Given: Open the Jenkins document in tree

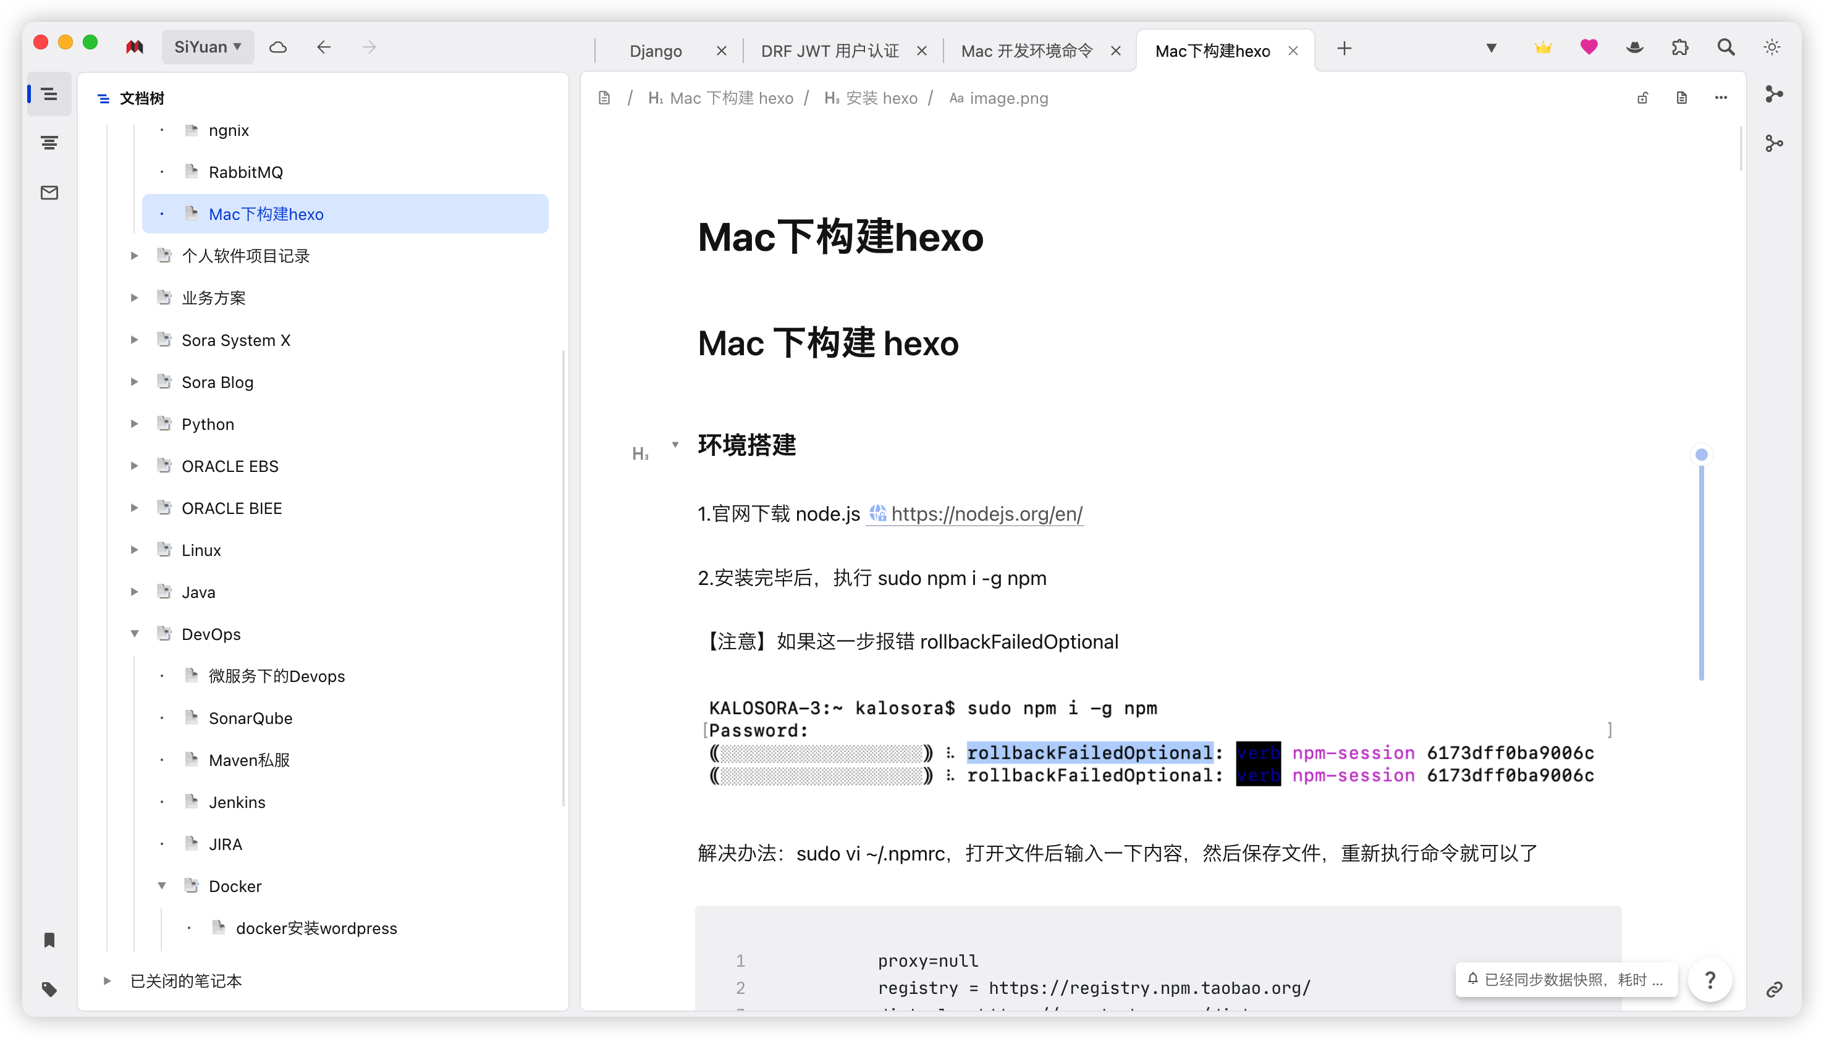Looking at the screenshot, I should (x=237, y=802).
